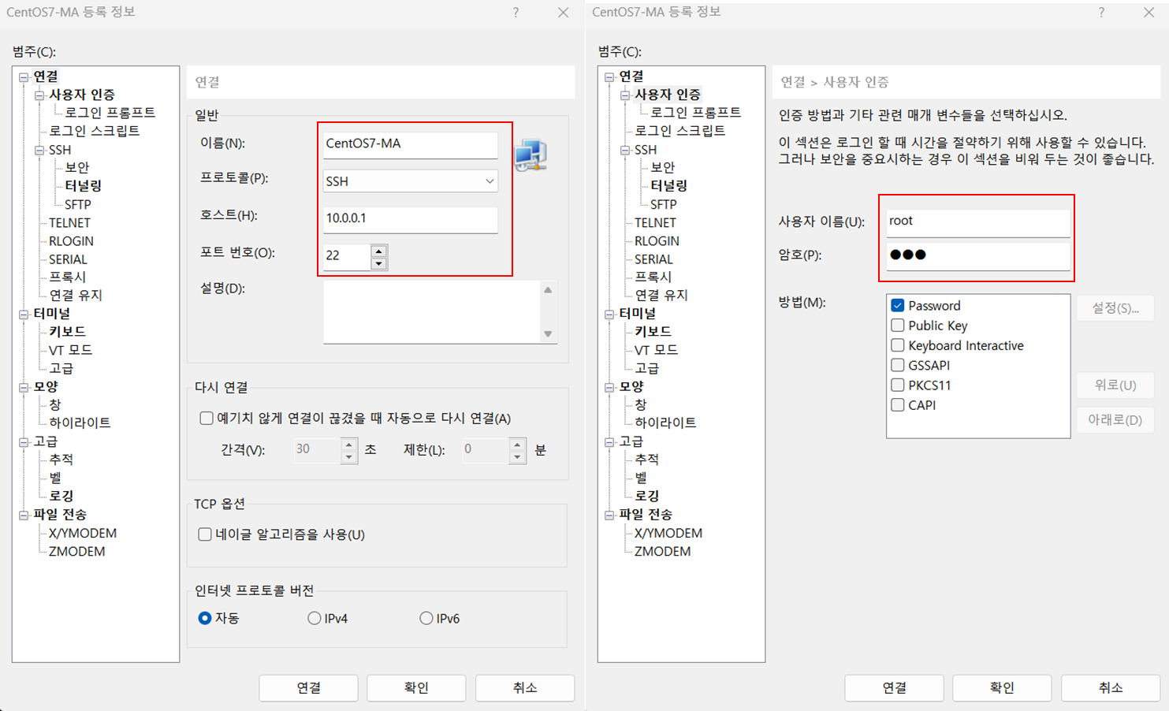Click help question mark in left dialog
Image resolution: width=1169 pixels, height=711 pixels.
(516, 13)
